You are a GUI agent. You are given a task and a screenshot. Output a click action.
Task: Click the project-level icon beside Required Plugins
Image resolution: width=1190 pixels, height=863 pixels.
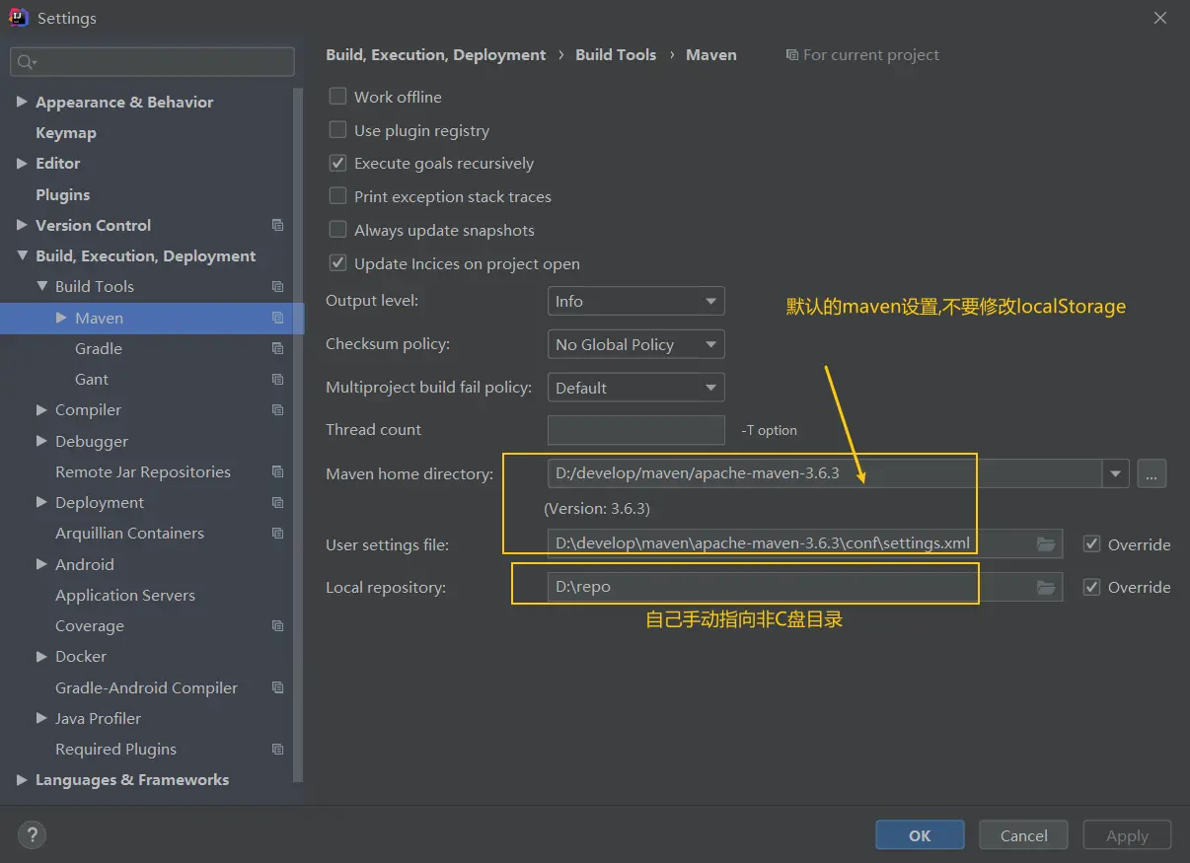(277, 749)
